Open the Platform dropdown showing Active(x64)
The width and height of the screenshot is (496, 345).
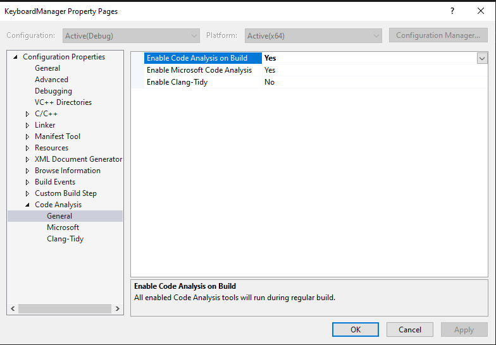coord(313,35)
